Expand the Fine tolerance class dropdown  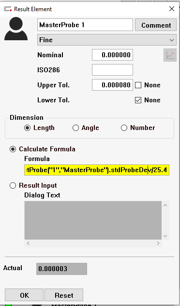[x=107, y=40]
